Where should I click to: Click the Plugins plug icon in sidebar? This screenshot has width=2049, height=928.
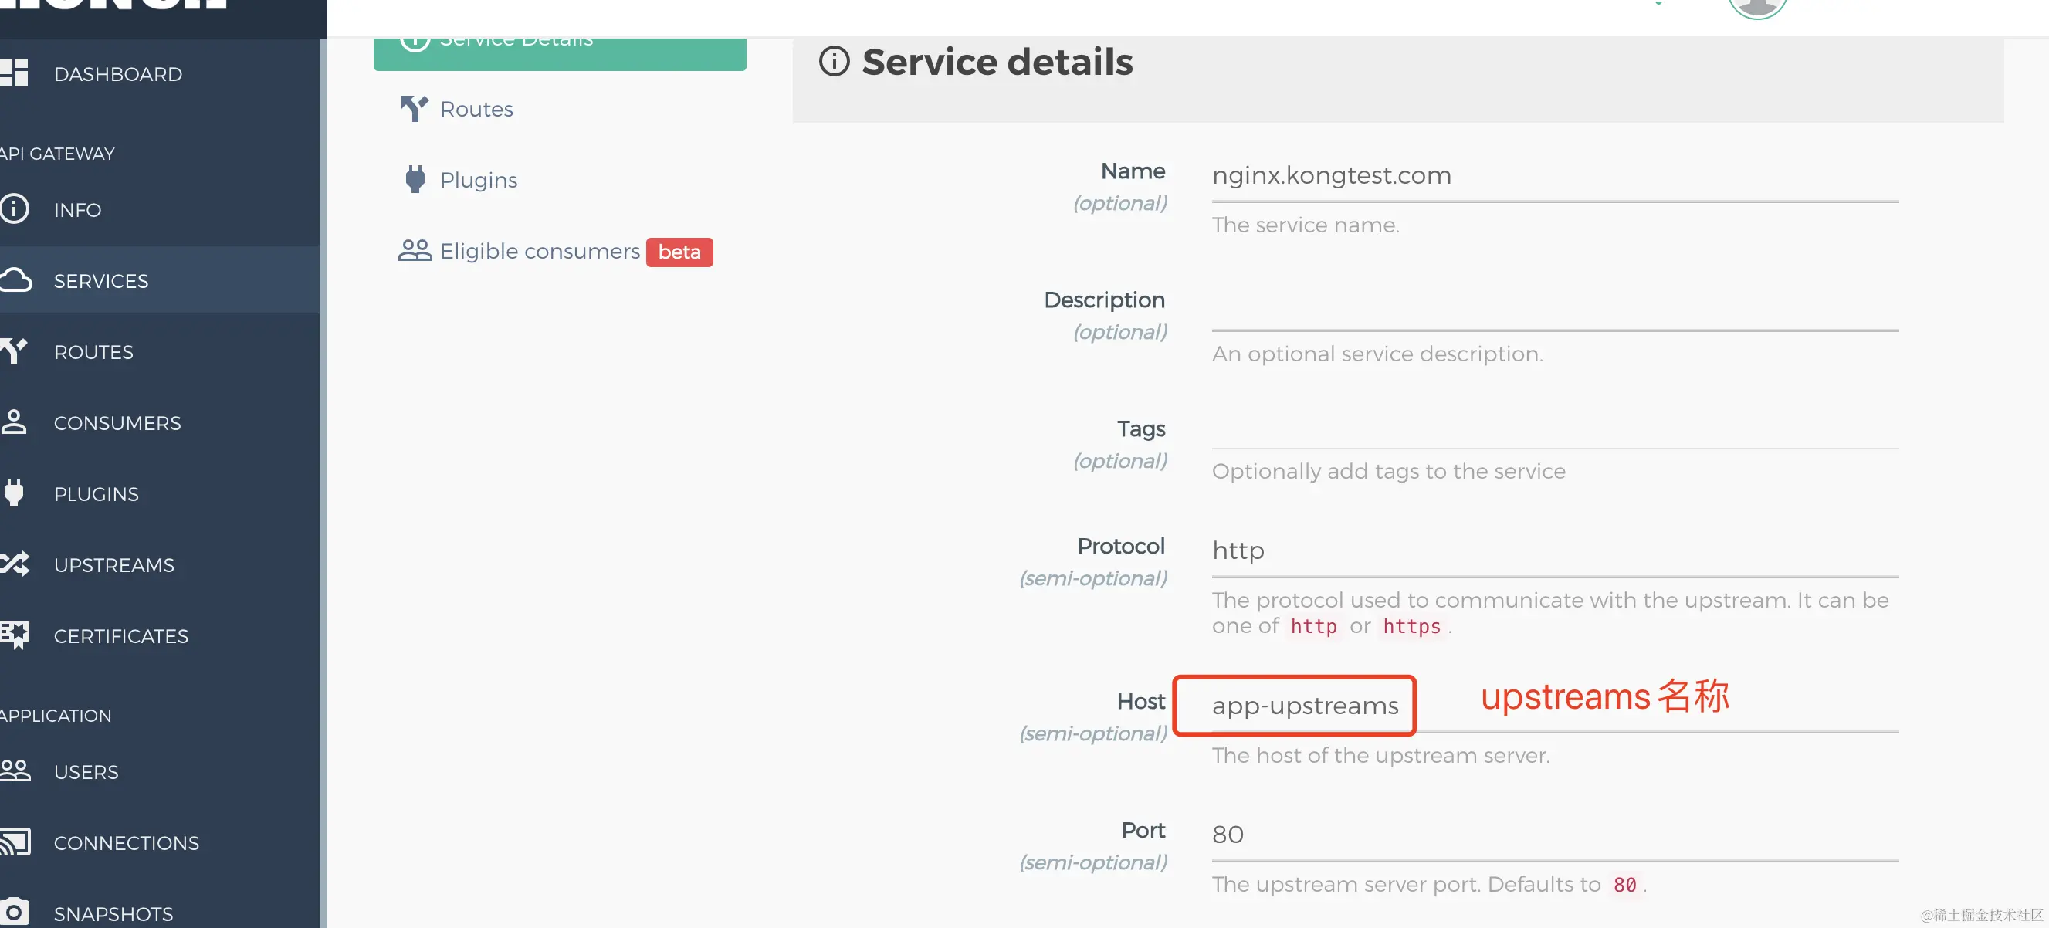pos(14,493)
